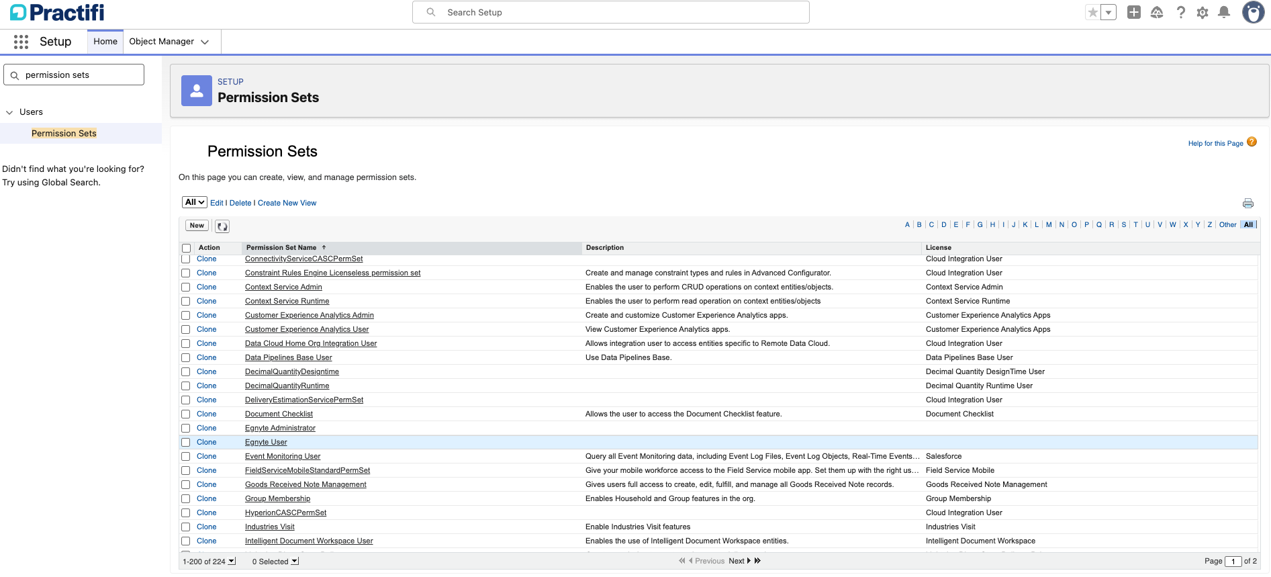
Task: Open the favorites list dropdown arrow
Action: [1109, 12]
